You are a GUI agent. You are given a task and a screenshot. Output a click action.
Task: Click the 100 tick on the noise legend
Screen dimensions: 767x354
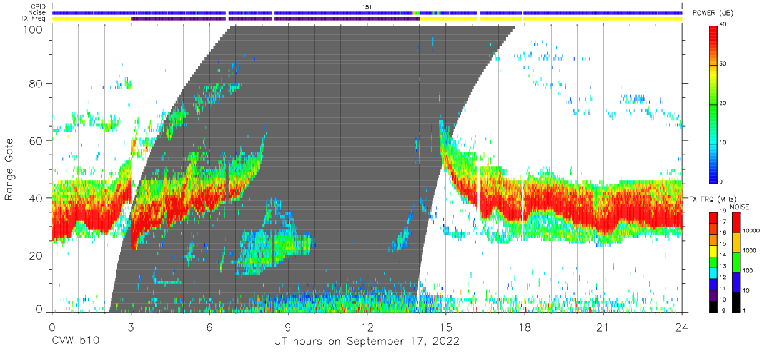[746, 270]
